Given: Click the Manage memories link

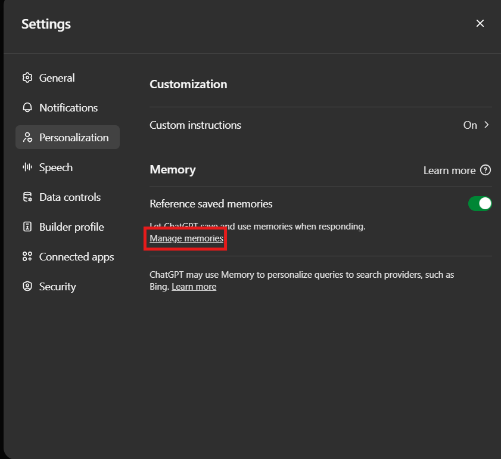Looking at the screenshot, I should tap(186, 238).
